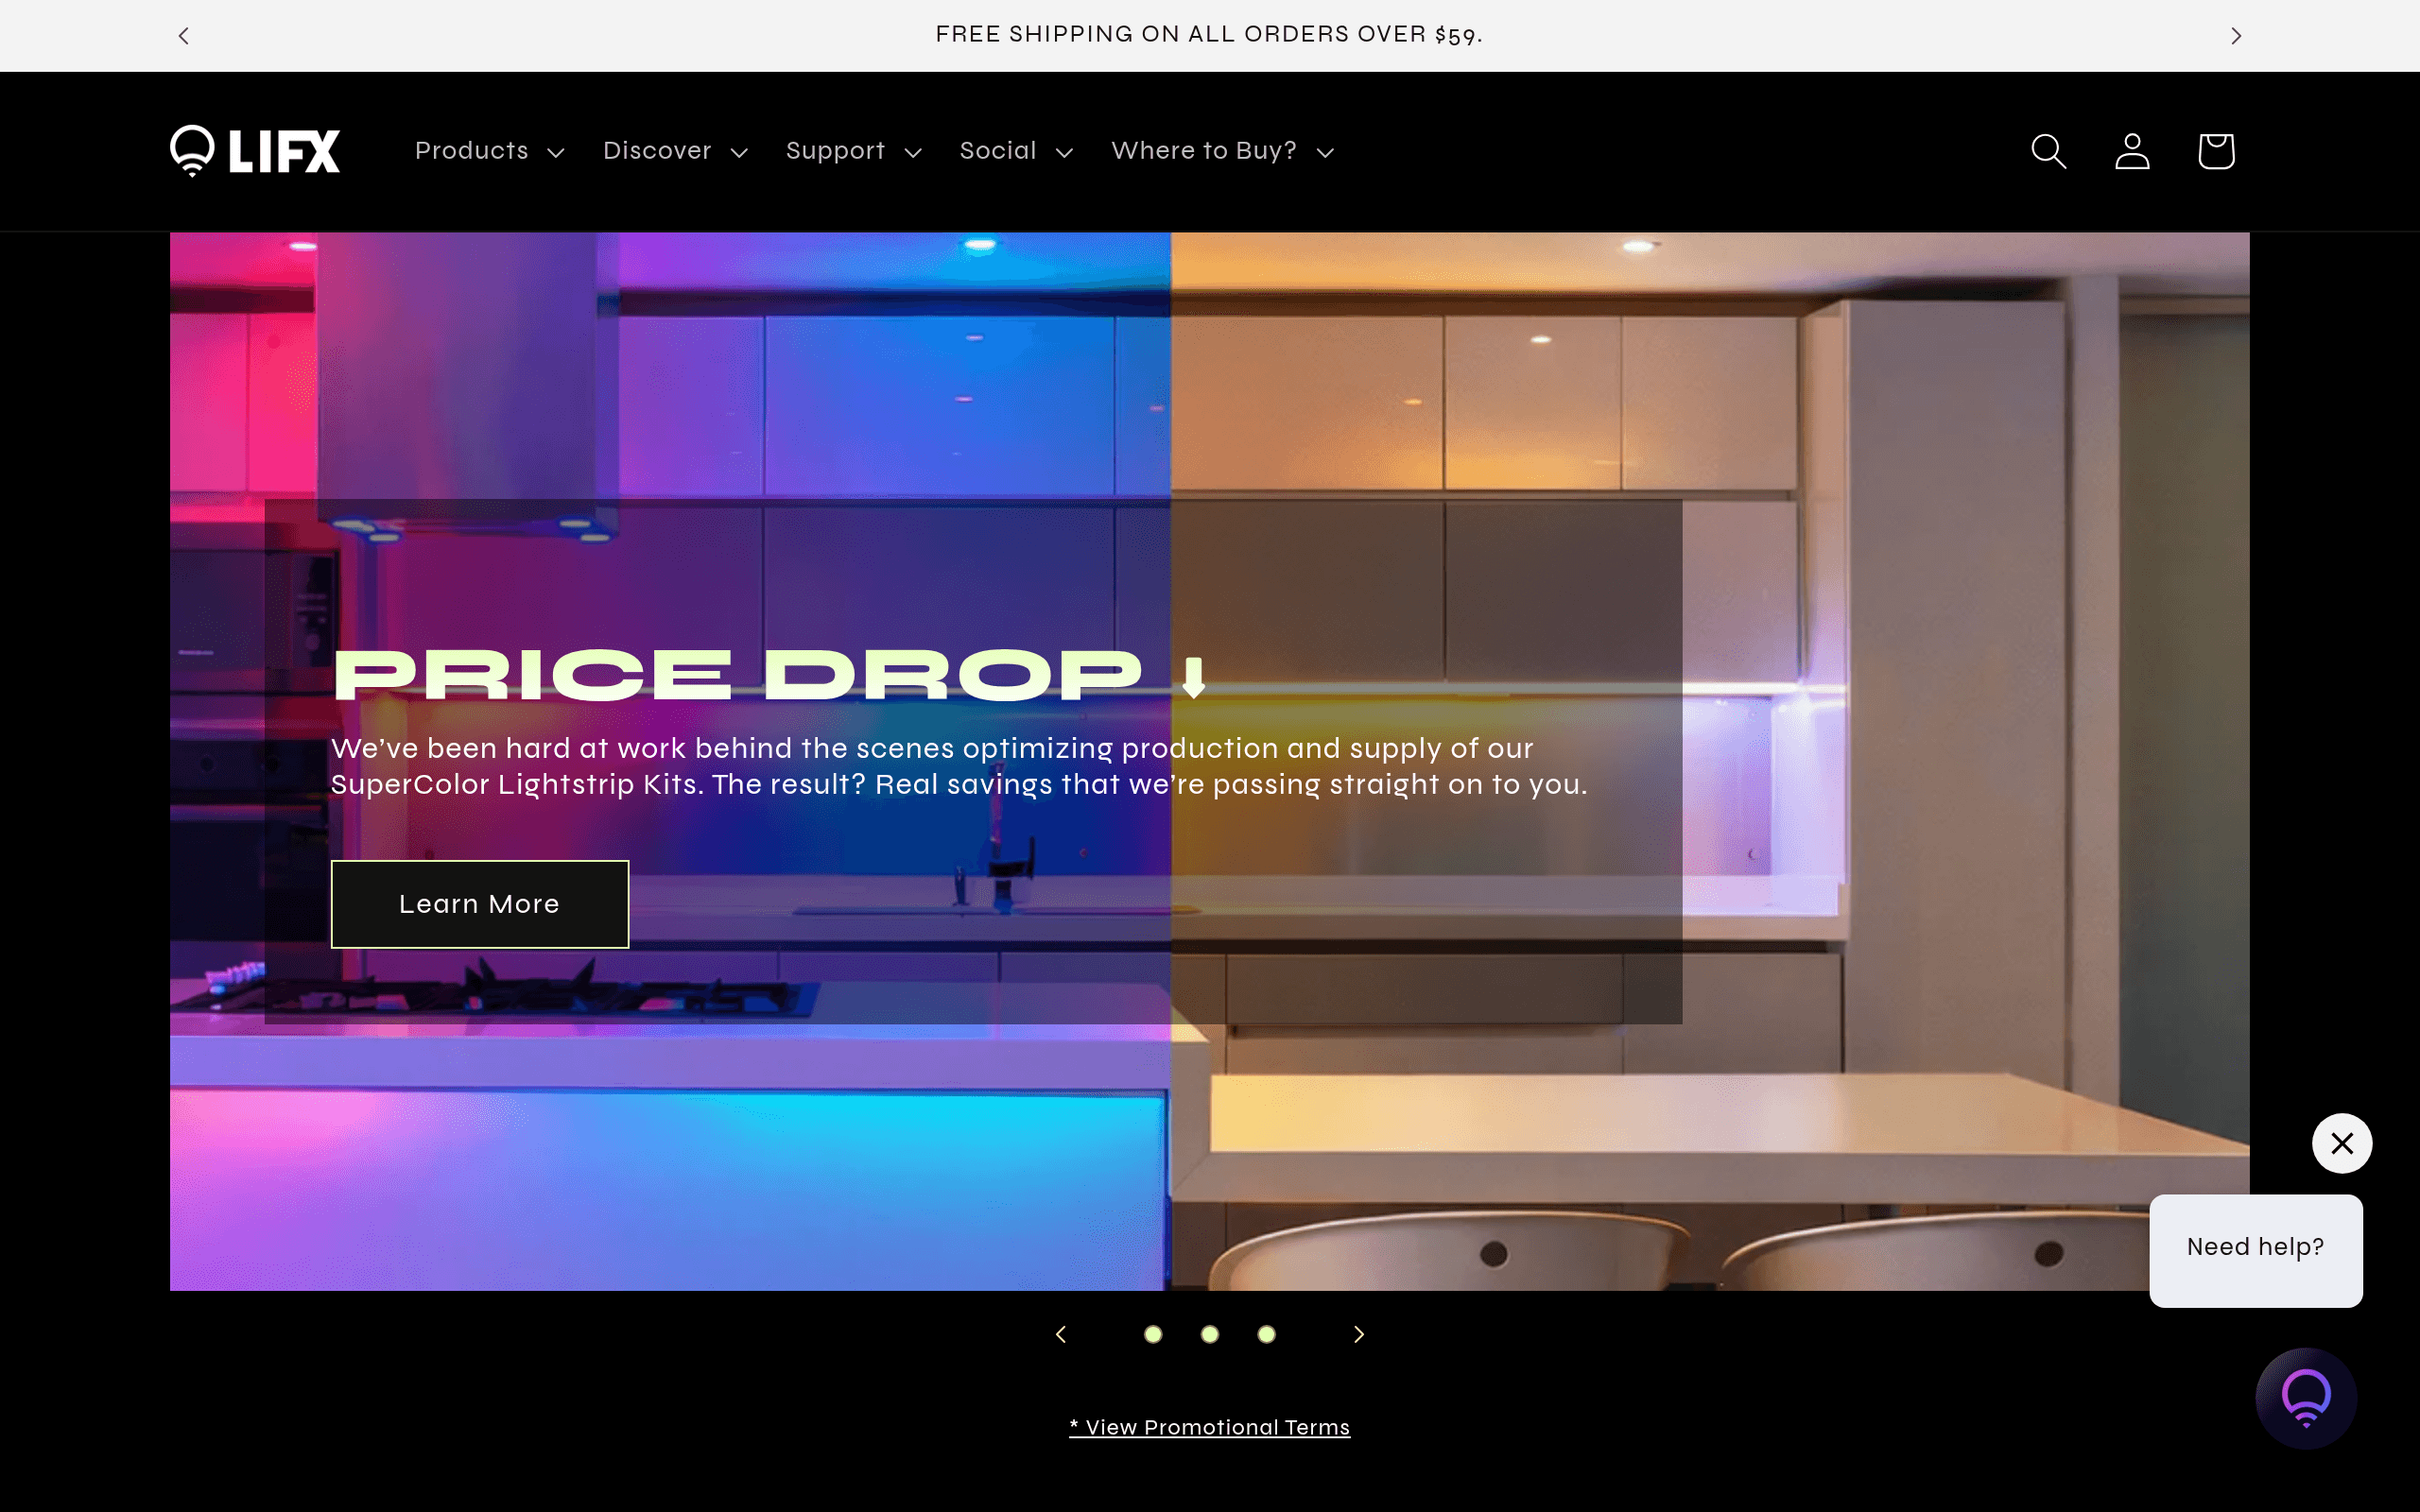Screen dimensions: 2420x1512
Task: Expand the Support menu
Action: (x=853, y=151)
